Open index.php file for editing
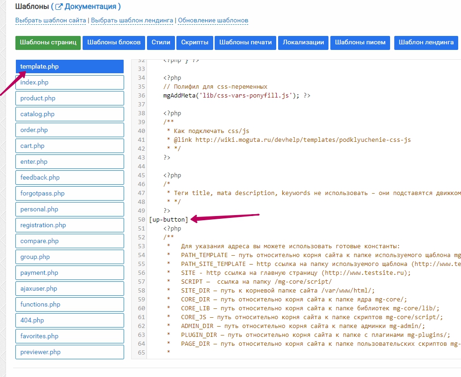Viewport: 461px width, 377px height. [70, 83]
